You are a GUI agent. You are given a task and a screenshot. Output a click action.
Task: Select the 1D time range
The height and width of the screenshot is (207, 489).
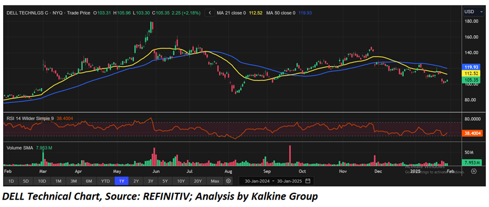(x=11, y=181)
